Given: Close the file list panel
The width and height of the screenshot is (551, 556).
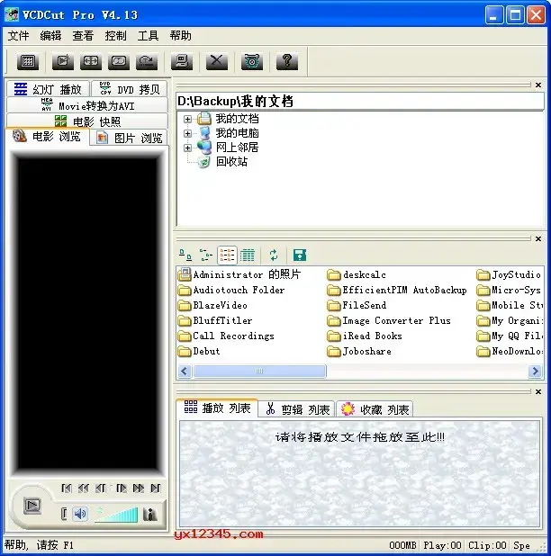Looking at the screenshot, I should click(x=538, y=238).
